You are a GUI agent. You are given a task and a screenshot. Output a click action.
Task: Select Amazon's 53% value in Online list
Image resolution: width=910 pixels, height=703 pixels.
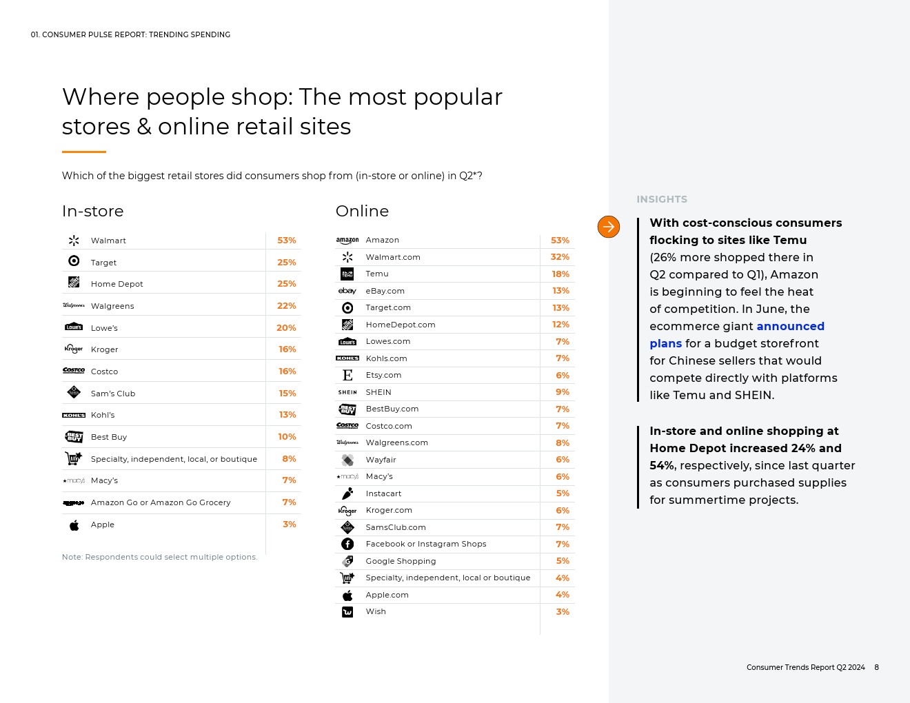(x=560, y=241)
